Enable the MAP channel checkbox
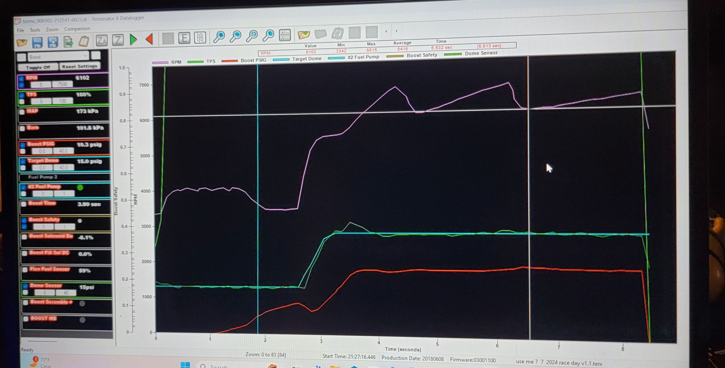This screenshot has width=725, height=368. (22, 112)
